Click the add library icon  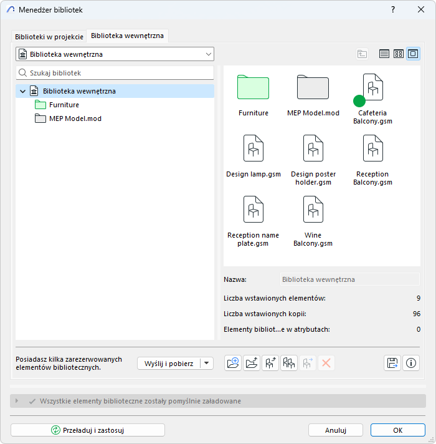pos(233,363)
